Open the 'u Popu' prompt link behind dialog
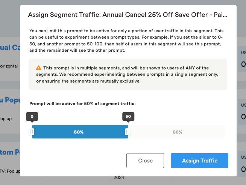This screenshot has width=246, height=185. click(x=10, y=100)
